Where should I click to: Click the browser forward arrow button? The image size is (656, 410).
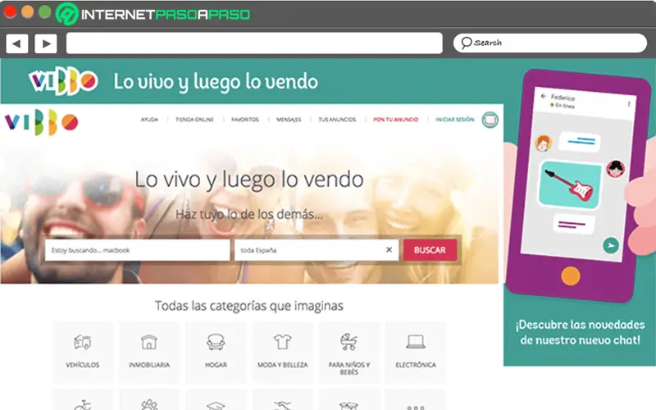tap(46, 43)
